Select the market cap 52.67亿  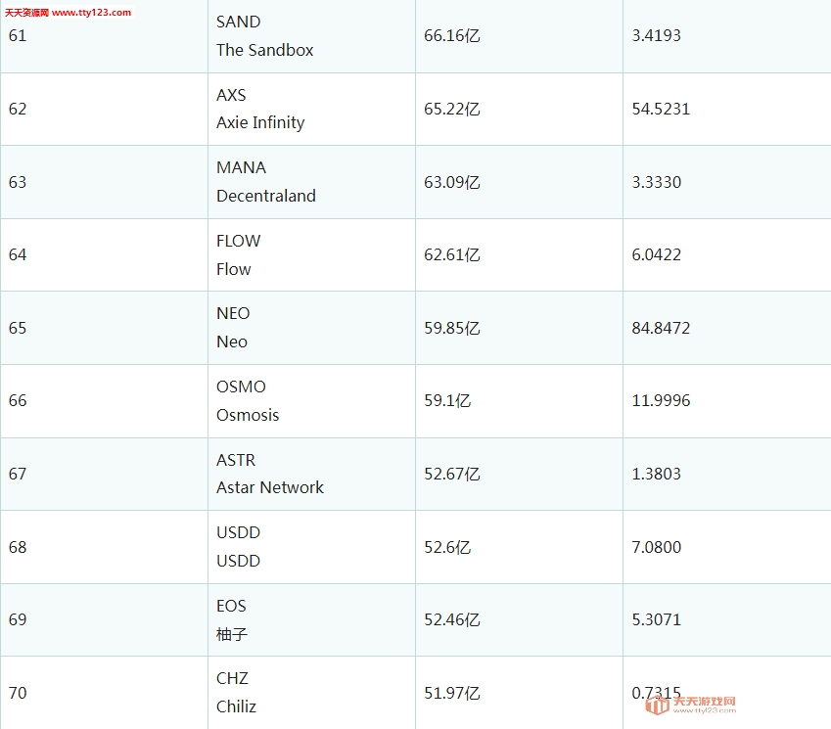(452, 474)
